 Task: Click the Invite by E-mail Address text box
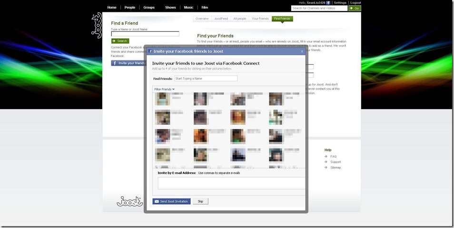click(x=232, y=183)
